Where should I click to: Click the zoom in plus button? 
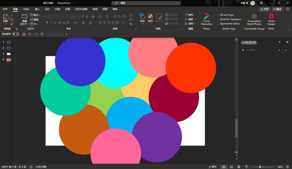pyautogui.click(x=274, y=167)
